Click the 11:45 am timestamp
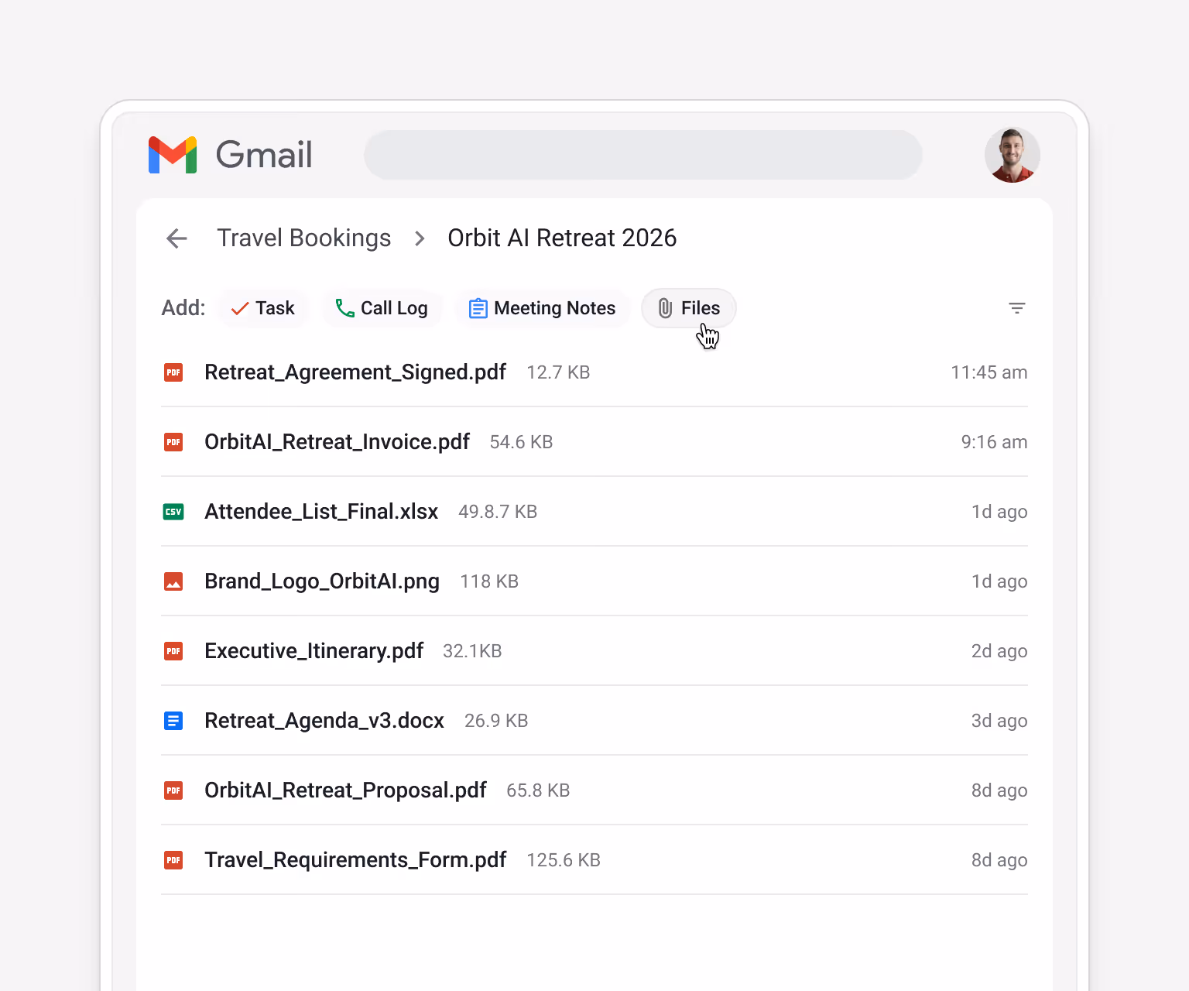The width and height of the screenshot is (1189, 991). [989, 372]
